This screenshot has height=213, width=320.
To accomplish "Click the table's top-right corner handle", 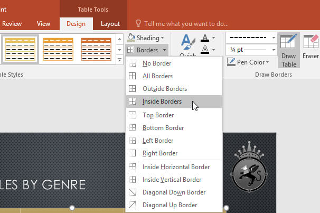I will point(227,208).
